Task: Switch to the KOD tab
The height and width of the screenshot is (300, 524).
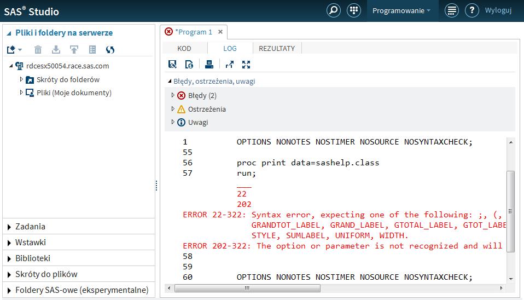Action: 184,49
